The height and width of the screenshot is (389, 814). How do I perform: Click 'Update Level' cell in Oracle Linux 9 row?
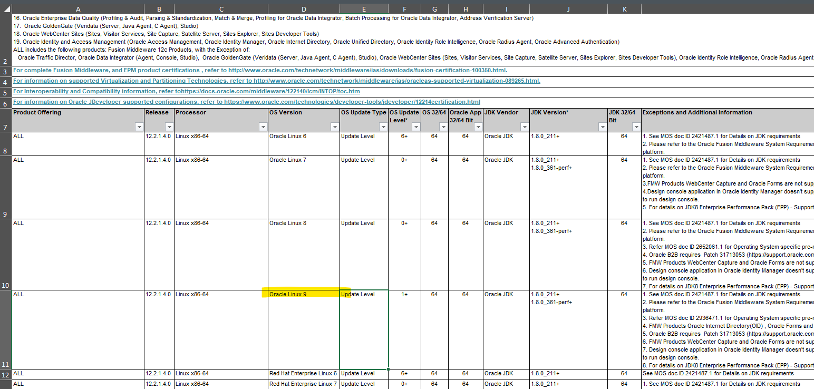[364, 329]
